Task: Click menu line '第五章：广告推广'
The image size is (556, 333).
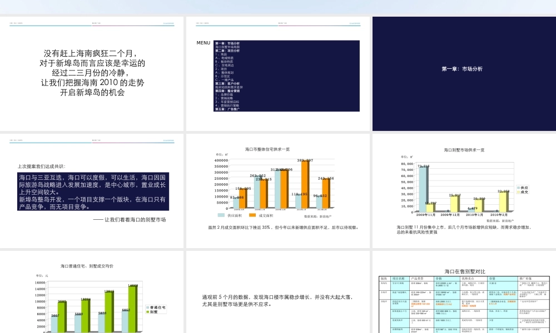Action: click(x=227, y=109)
